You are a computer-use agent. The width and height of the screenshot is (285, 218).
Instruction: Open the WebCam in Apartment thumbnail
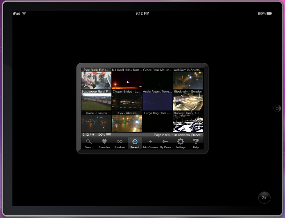point(188,78)
